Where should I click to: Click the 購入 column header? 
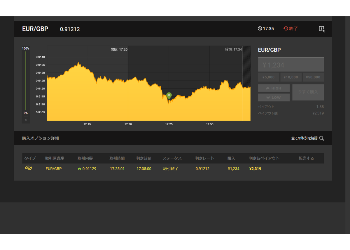pos(231,158)
